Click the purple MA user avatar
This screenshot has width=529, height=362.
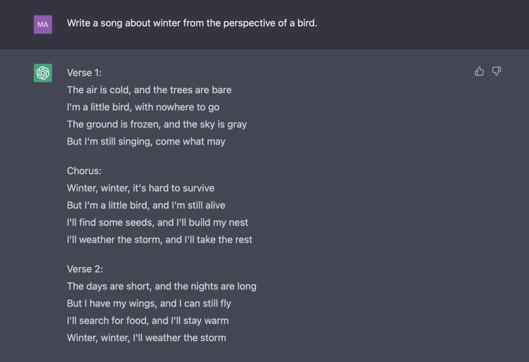pos(43,24)
